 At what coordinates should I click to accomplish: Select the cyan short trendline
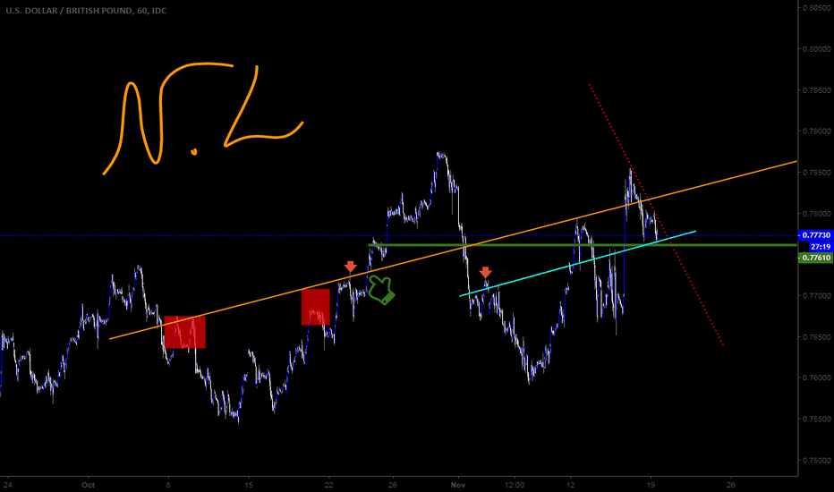[578, 263]
